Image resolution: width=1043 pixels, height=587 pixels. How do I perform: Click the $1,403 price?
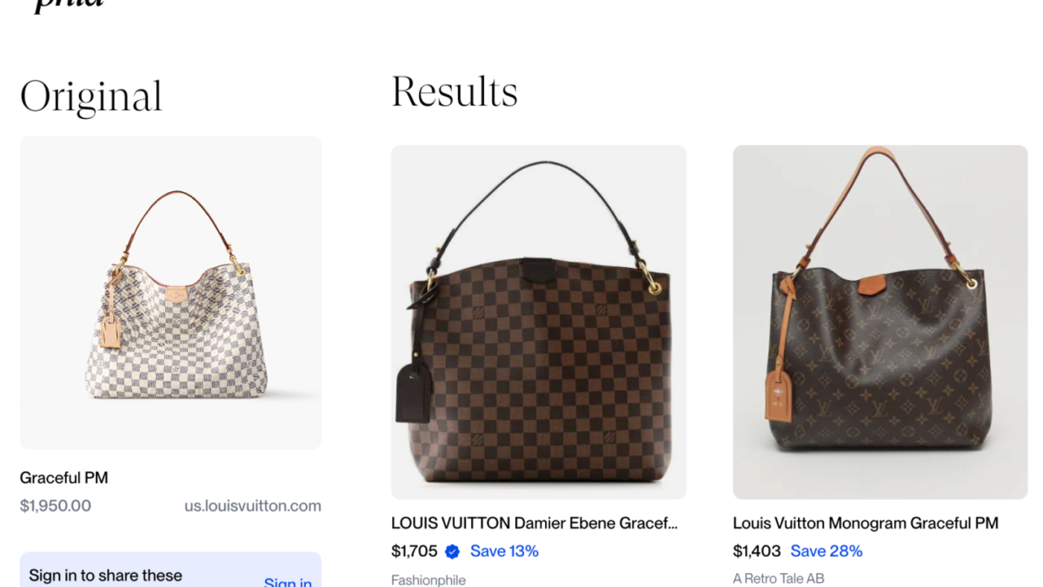(x=757, y=551)
